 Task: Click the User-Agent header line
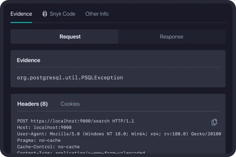point(119,134)
